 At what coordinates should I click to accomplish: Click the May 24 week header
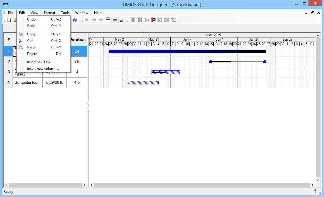pyautogui.click(x=120, y=40)
